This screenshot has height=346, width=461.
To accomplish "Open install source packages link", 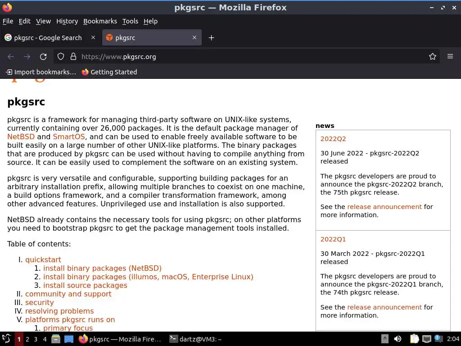I will [x=85, y=285].
